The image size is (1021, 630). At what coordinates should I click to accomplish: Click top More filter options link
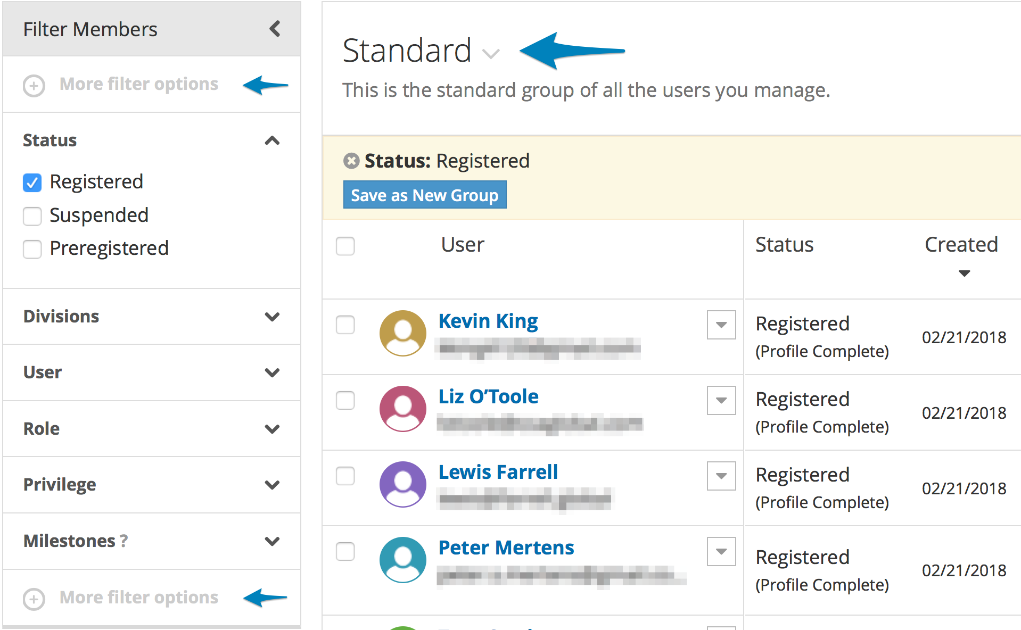tap(139, 84)
